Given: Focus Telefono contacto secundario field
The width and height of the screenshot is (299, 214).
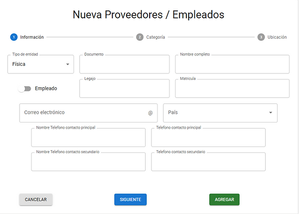Looking at the screenshot, I should [x=208, y=162].
